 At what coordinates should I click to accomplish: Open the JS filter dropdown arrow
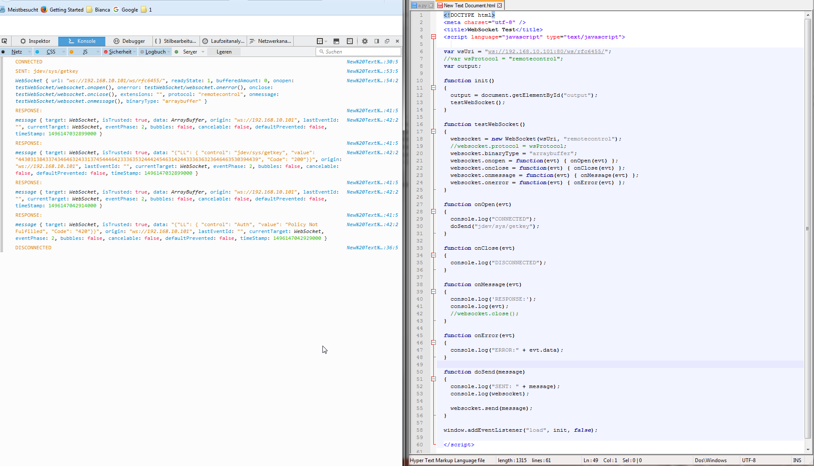[x=98, y=52]
